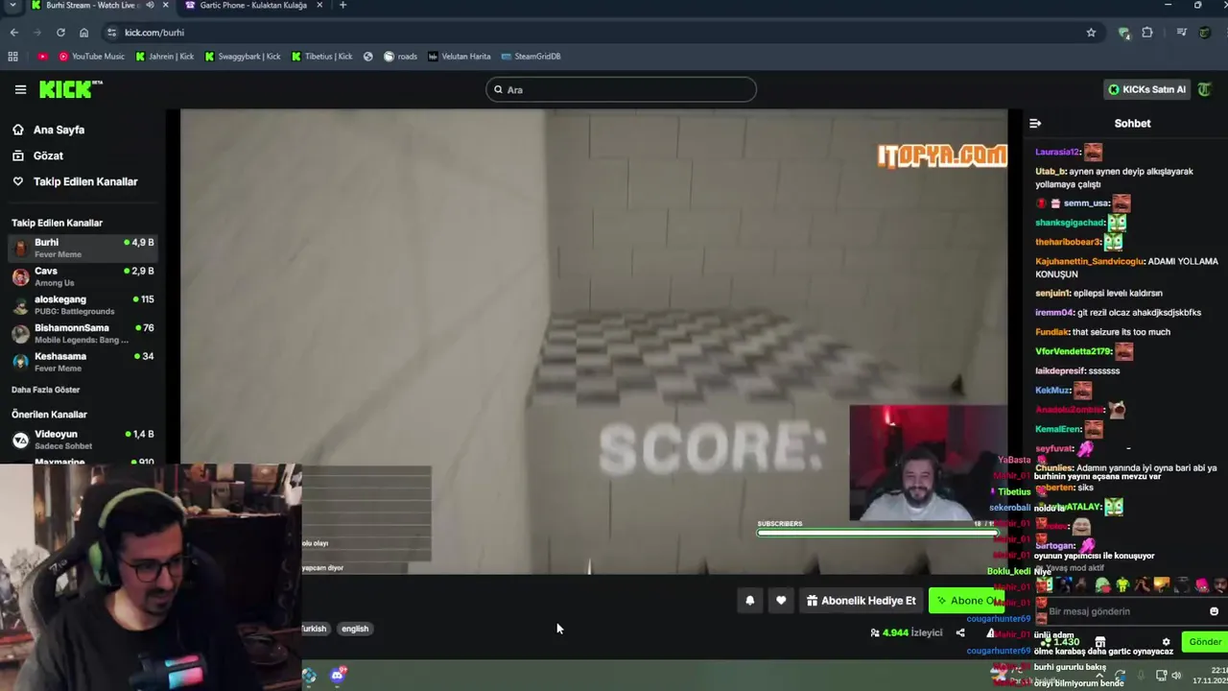The width and height of the screenshot is (1228, 691).
Task: Open the shield extension in the browser toolbar
Action: pyautogui.click(x=1124, y=33)
